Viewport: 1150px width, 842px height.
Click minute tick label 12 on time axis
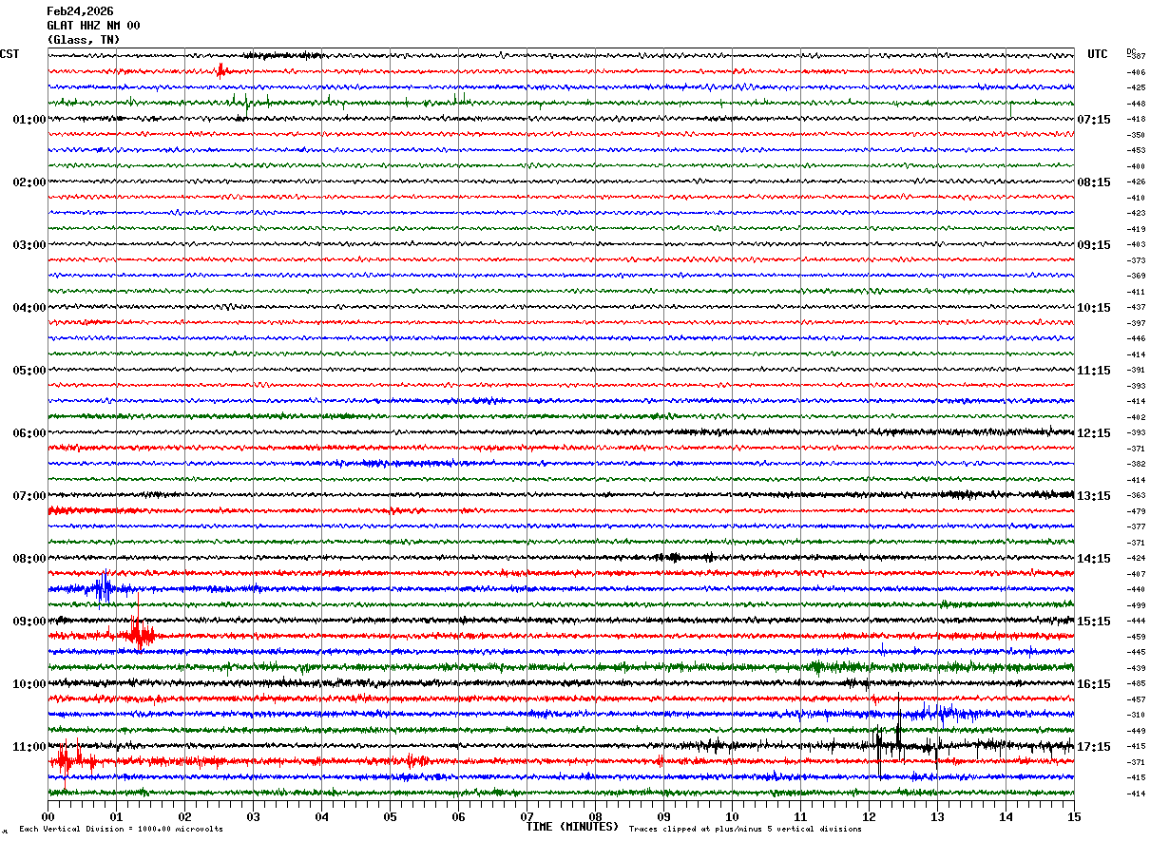pos(869,816)
